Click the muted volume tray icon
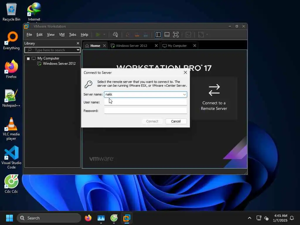The width and height of the screenshot is (300, 225). click(266, 218)
